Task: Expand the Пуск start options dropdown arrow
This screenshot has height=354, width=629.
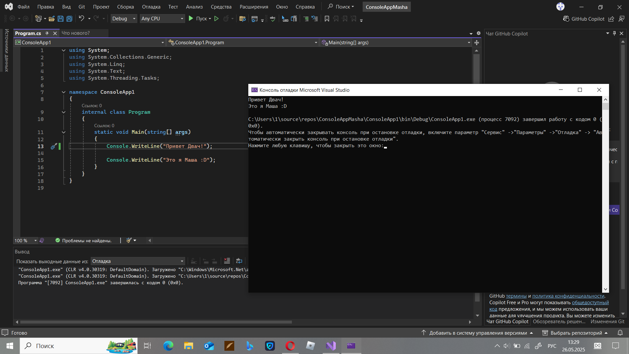Action: [x=210, y=19]
